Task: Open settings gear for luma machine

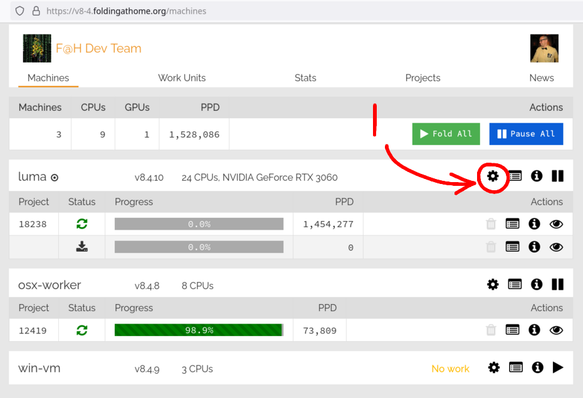Action: 493,176
